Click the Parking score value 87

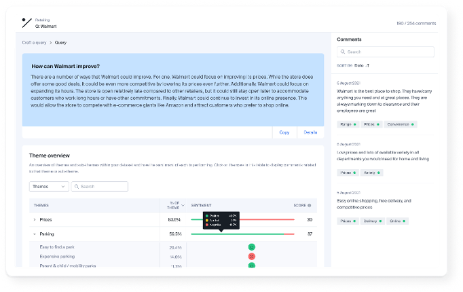310,234
